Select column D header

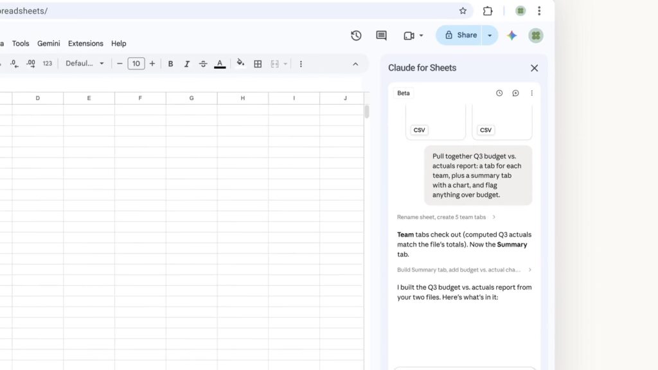pyautogui.click(x=38, y=98)
